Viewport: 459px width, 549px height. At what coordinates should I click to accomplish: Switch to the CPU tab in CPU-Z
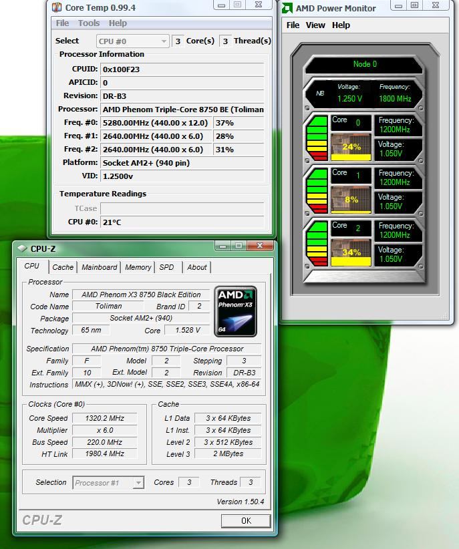(x=32, y=266)
